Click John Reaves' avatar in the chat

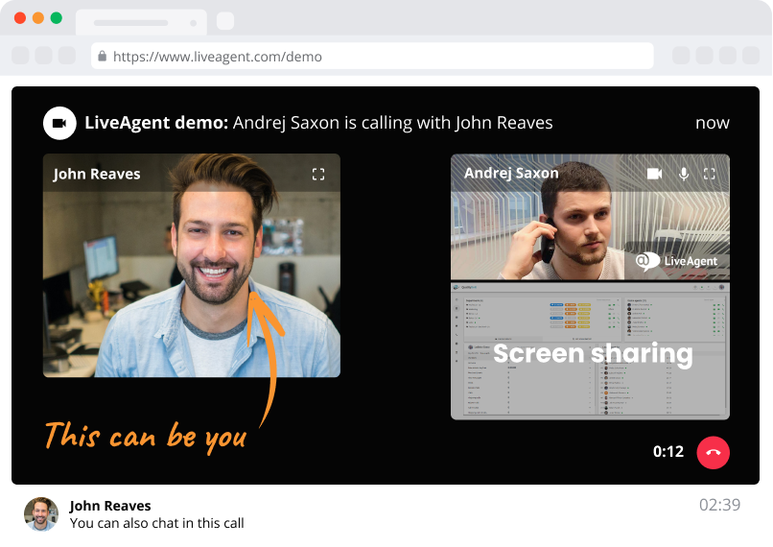[x=41, y=514]
